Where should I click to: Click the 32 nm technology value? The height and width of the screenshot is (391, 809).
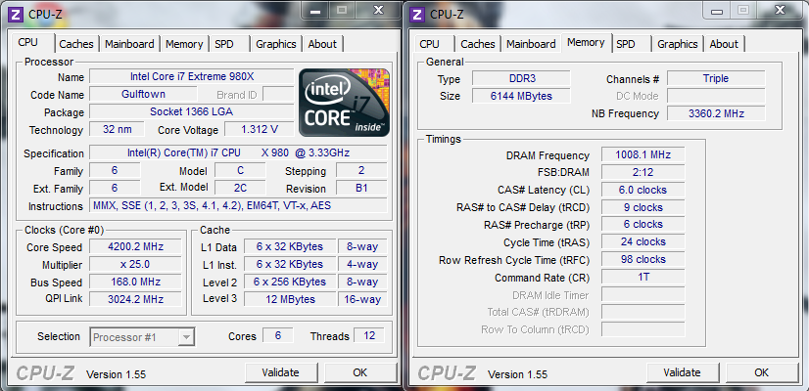[118, 129]
